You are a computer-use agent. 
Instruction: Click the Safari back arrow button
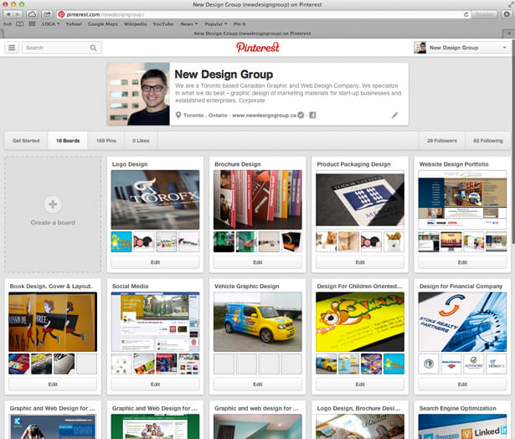8,14
